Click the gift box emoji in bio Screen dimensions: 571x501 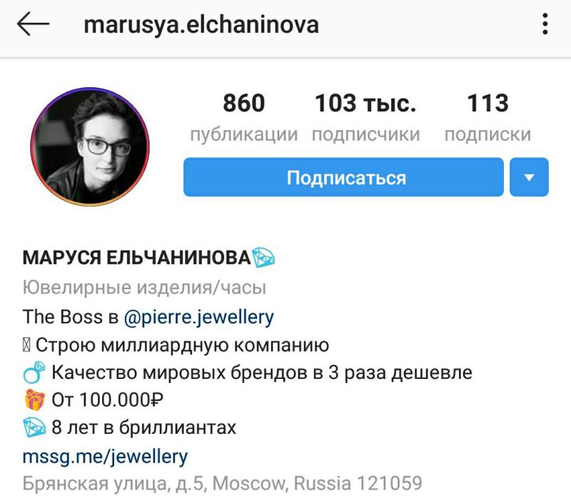(34, 400)
